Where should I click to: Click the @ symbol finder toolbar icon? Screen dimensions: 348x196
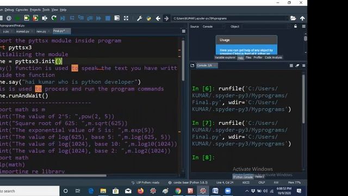9,18
